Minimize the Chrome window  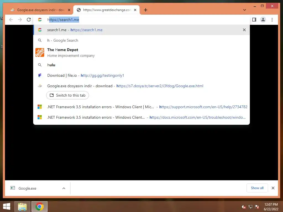point(255,6)
